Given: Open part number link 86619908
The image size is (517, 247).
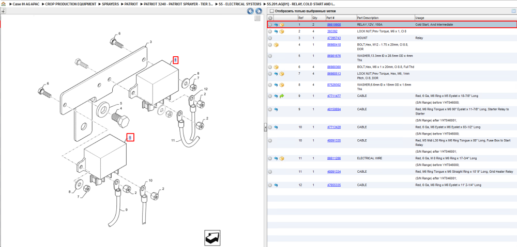Looking at the screenshot, I should point(333,25).
